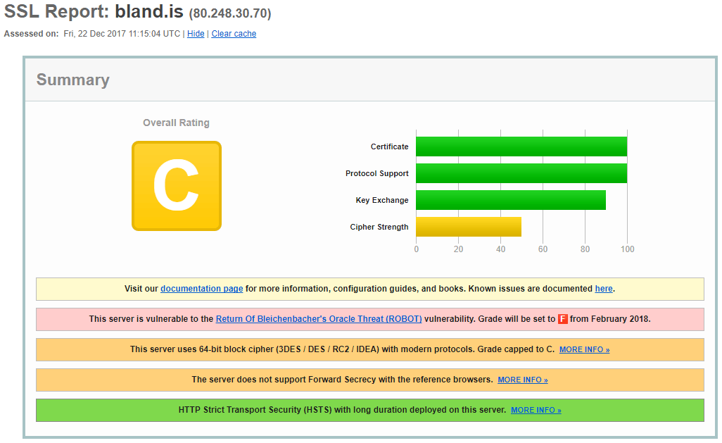Click the 'from February 2018.' text
The height and width of the screenshot is (443, 722).
pyautogui.click(x=610, y=319)
